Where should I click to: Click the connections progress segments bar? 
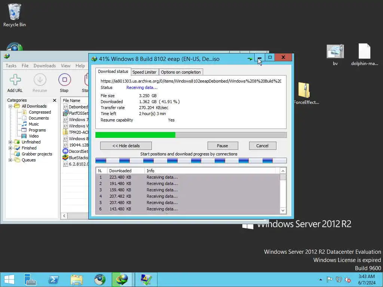[191, 161]
